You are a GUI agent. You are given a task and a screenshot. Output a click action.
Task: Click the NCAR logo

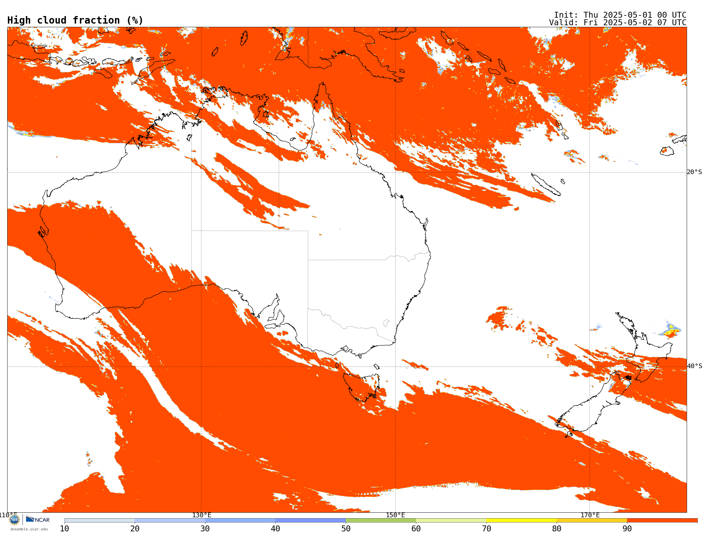click(38, 519)
